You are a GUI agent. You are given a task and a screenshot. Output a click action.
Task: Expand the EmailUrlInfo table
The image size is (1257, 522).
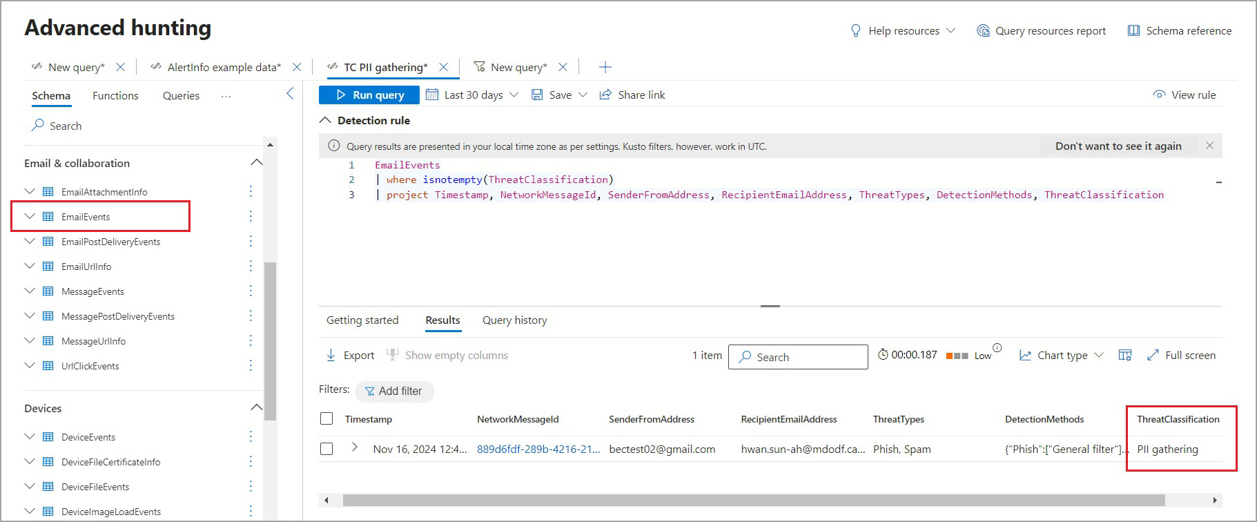pos(29,266)
